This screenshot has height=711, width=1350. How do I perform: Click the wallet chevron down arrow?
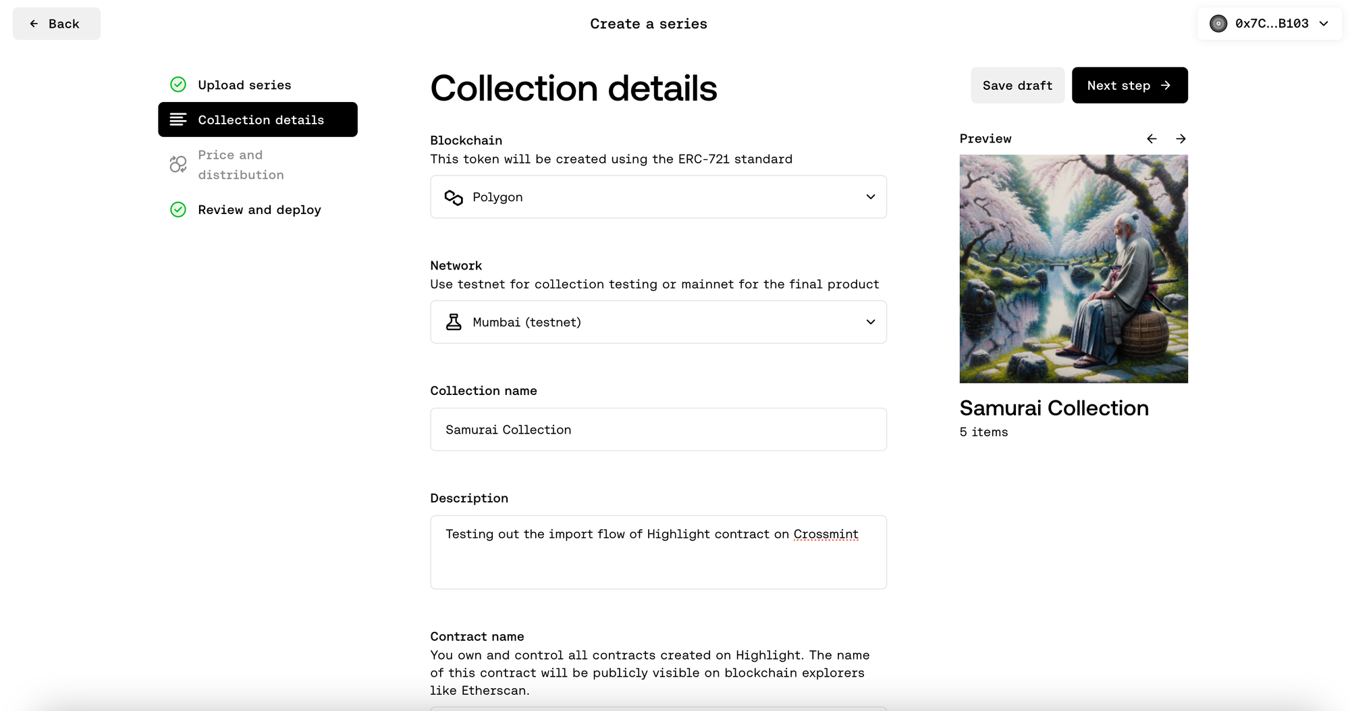coord(1324,24)
